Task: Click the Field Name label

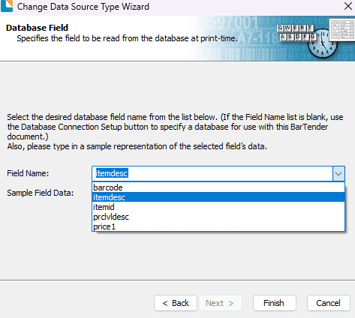Action: pos(28,173)
